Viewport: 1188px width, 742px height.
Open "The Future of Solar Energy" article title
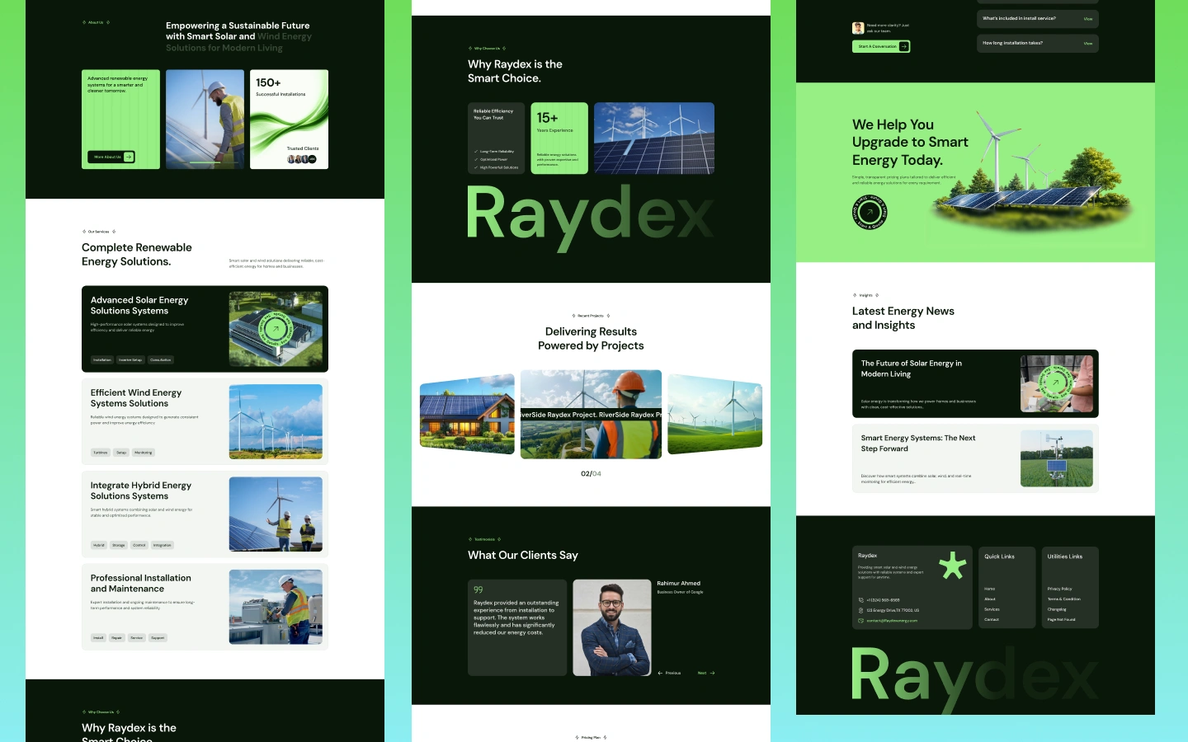click(912, 369)
